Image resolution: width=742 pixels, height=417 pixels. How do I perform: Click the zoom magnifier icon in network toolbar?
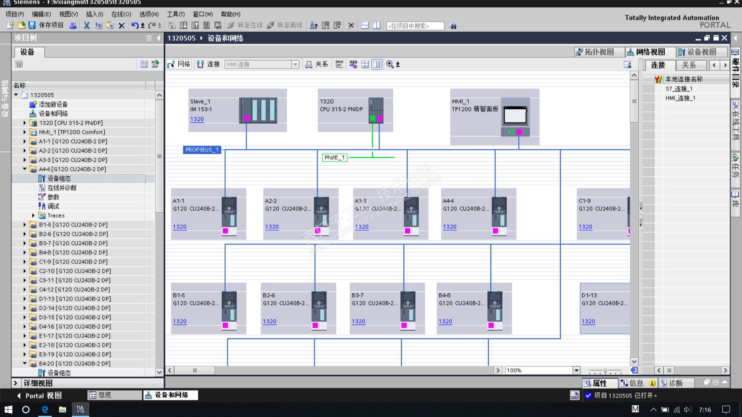390,64
